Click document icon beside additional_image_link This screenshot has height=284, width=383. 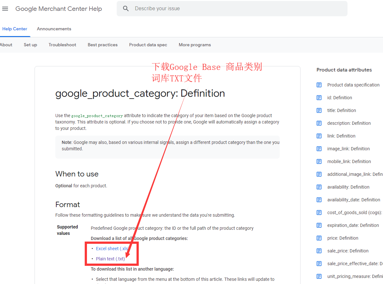coord(319,174)
